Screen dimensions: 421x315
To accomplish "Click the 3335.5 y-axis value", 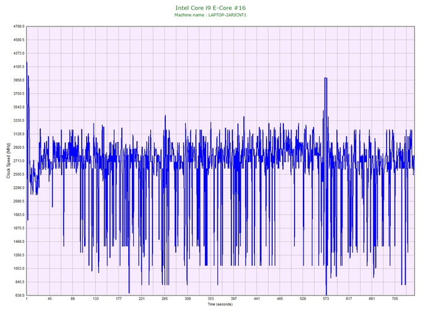I will coord(18,120).
